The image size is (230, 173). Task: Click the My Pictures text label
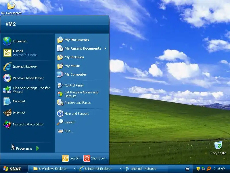[74, 57]
